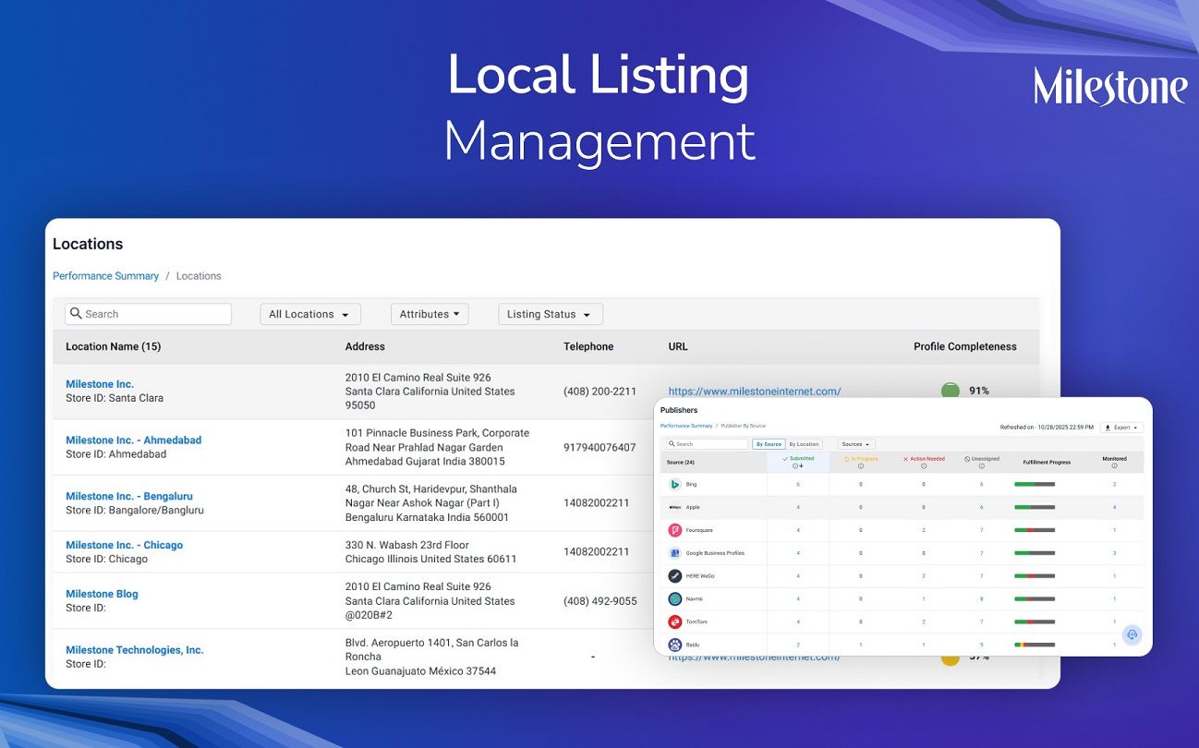Click info icon under Monitored column
The width and height of the screenshot is (1199, 748).
(1114, 466)
